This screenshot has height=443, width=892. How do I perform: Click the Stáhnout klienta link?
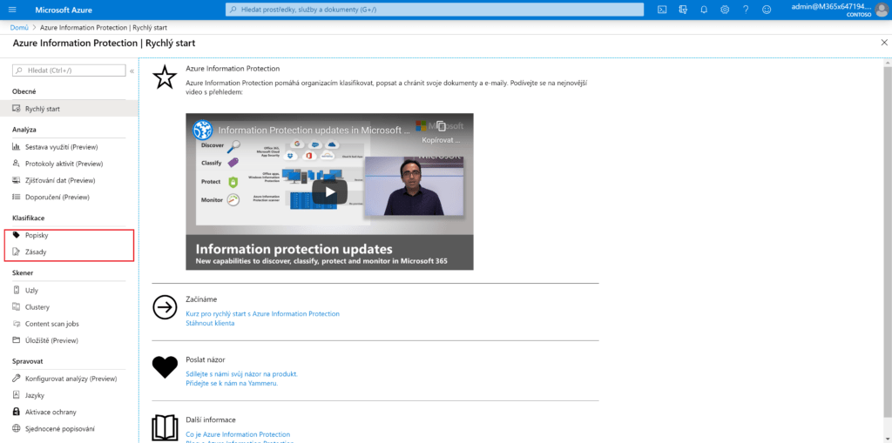[210, 323]
